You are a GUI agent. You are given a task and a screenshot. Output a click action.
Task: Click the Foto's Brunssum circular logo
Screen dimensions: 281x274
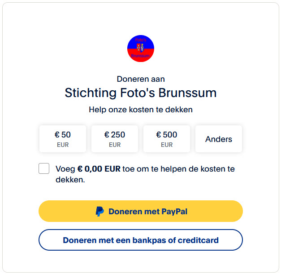[x=141, y=49]
